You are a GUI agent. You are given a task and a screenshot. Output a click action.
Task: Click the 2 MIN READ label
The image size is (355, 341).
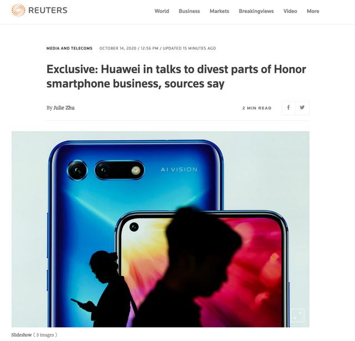point(257,108)
